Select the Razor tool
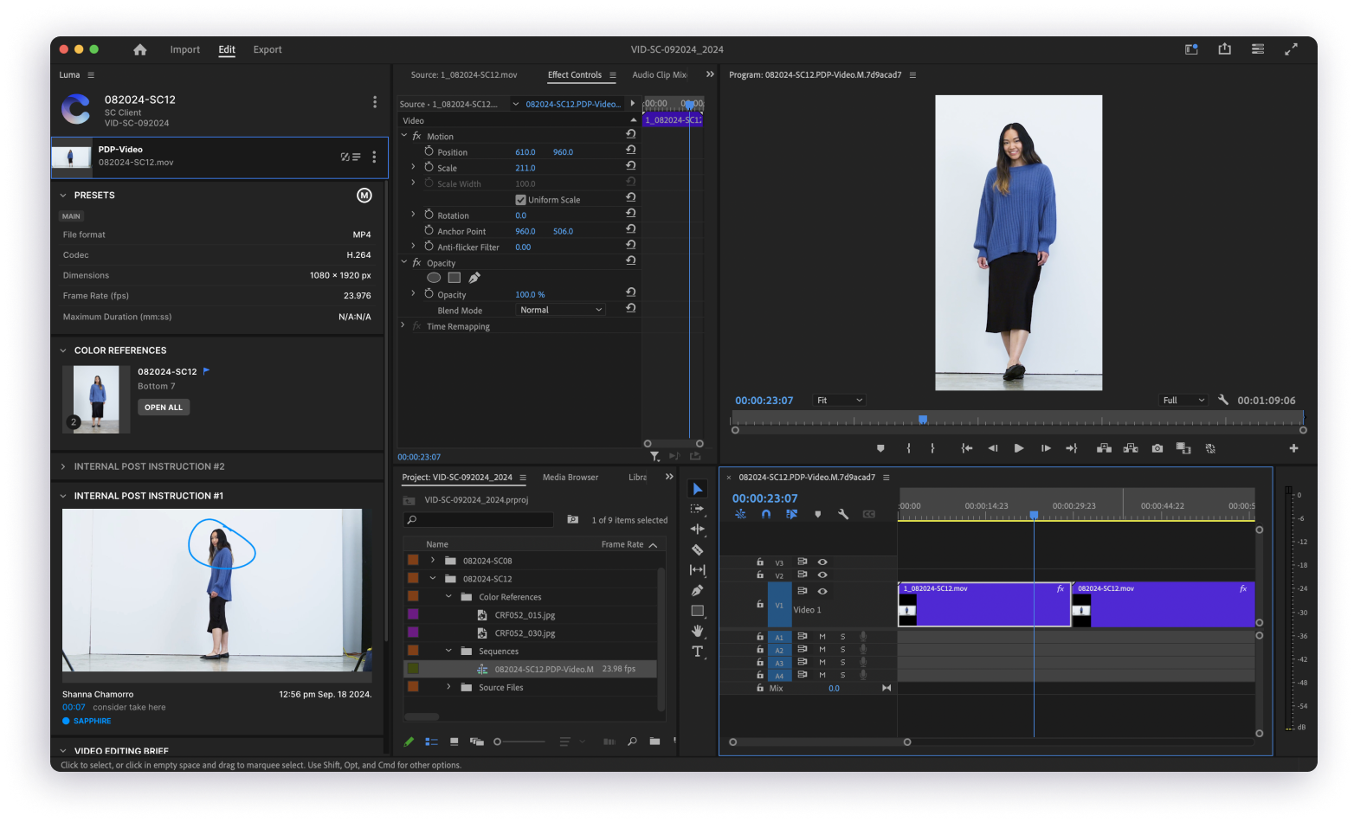This screenshot has width=1354, height=822. click(697, 549)
